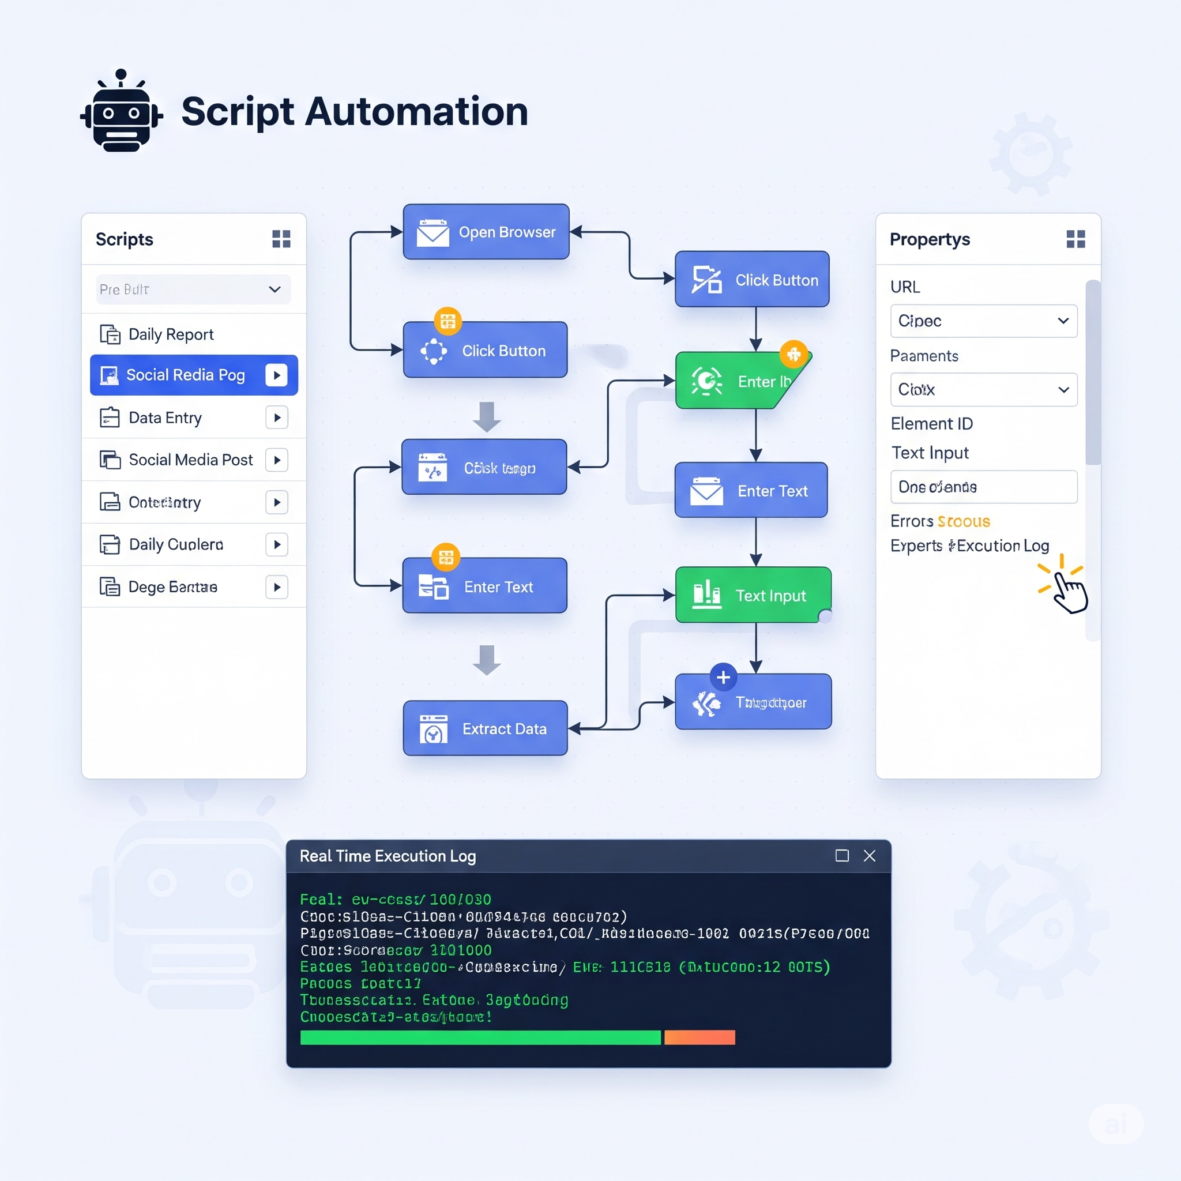The height and width of the screenshot is (1181, 1181).
Task: Click the Extract Data node icon
Action: click(x=434, y=729)
